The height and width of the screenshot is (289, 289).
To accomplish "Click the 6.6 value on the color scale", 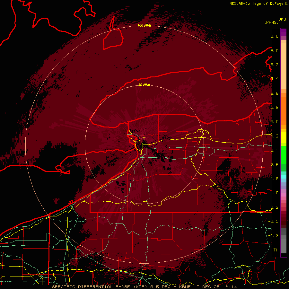I will [x=275, y=93].
